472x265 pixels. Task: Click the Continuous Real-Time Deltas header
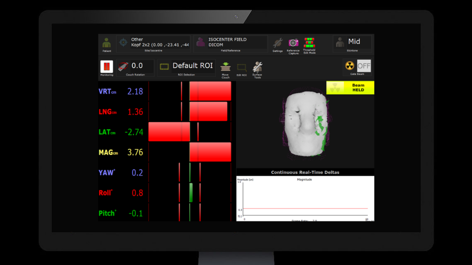305,172
